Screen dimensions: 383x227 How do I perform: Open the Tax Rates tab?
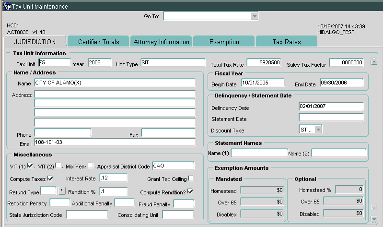tap(287, 42)
